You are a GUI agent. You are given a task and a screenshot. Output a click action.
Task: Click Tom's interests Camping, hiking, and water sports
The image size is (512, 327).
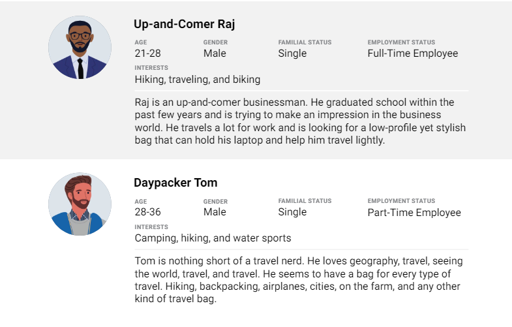[213, 238]
